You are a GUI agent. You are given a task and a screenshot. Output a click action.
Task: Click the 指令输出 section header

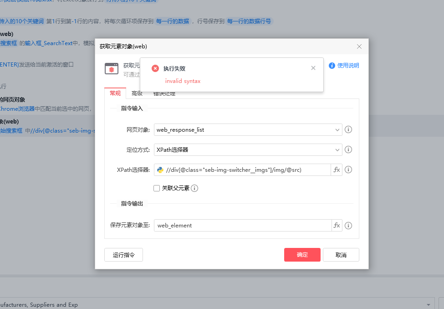coord(132,204)
